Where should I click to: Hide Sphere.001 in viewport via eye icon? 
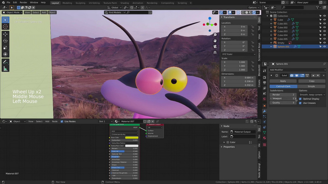coord(324,47)
